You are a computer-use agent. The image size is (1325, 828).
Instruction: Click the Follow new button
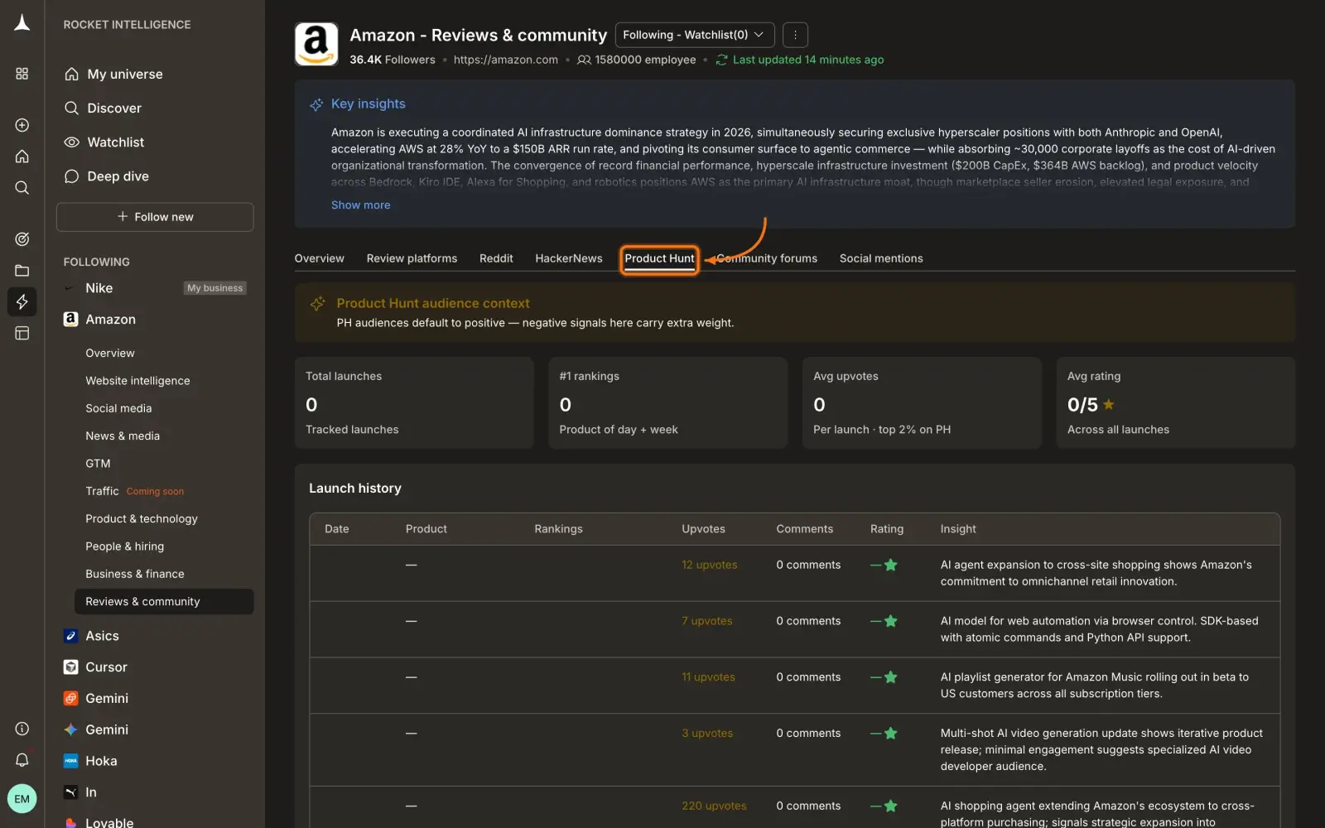tap(155, 217)
